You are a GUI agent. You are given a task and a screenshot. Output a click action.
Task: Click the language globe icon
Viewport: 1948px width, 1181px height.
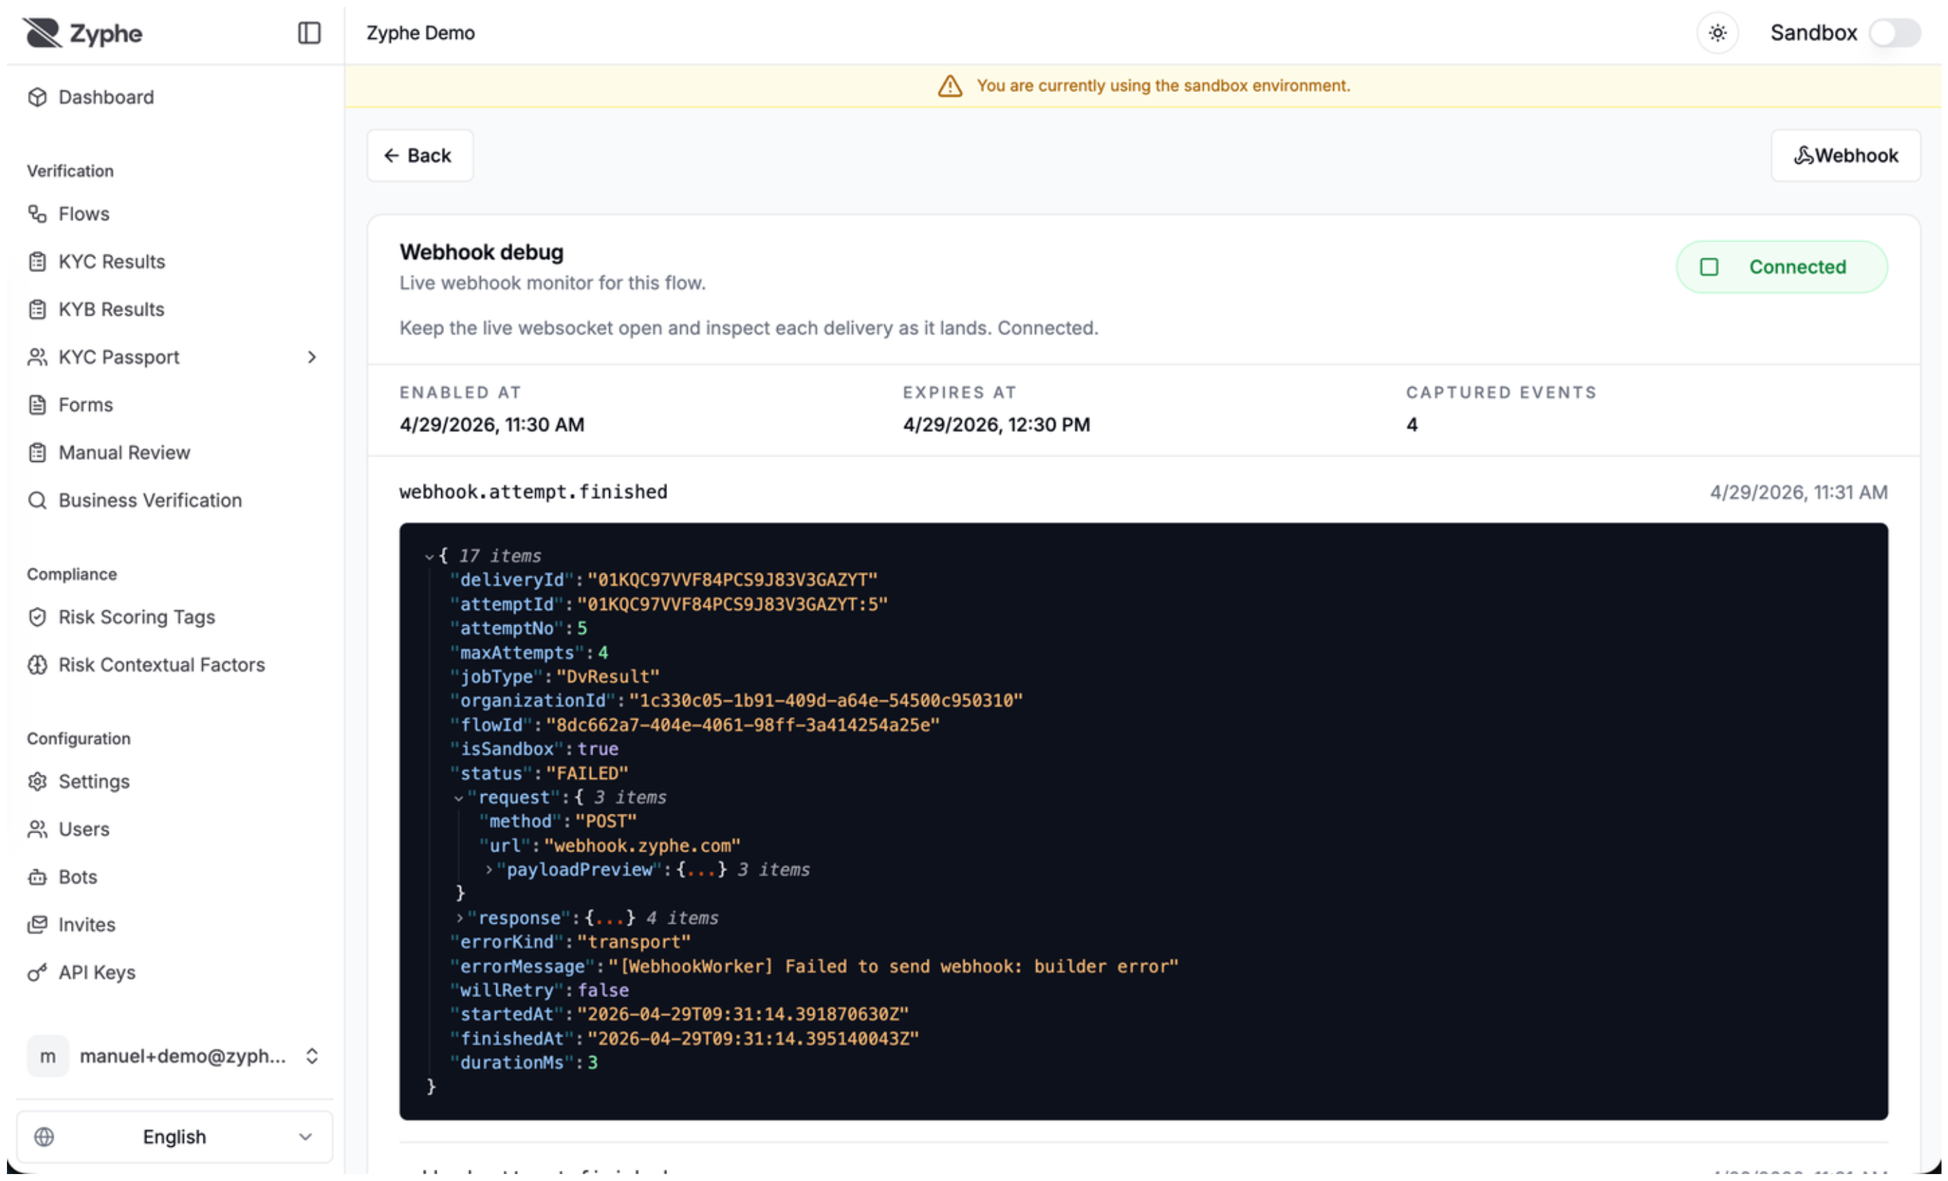45,1138
